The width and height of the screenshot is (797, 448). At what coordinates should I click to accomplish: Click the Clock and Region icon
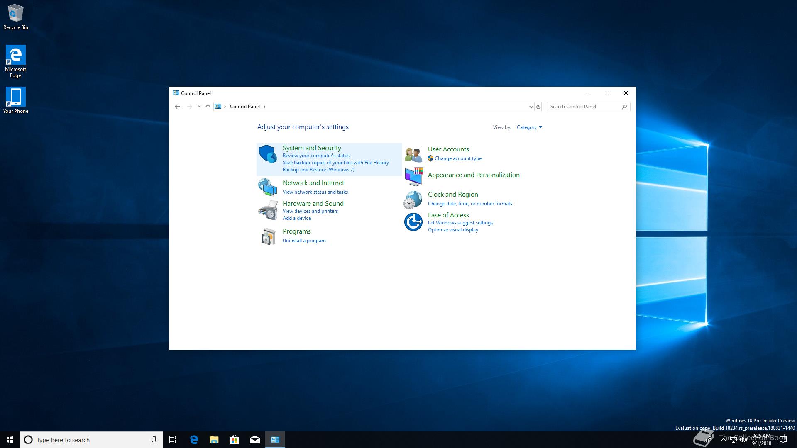click(413, 200)
